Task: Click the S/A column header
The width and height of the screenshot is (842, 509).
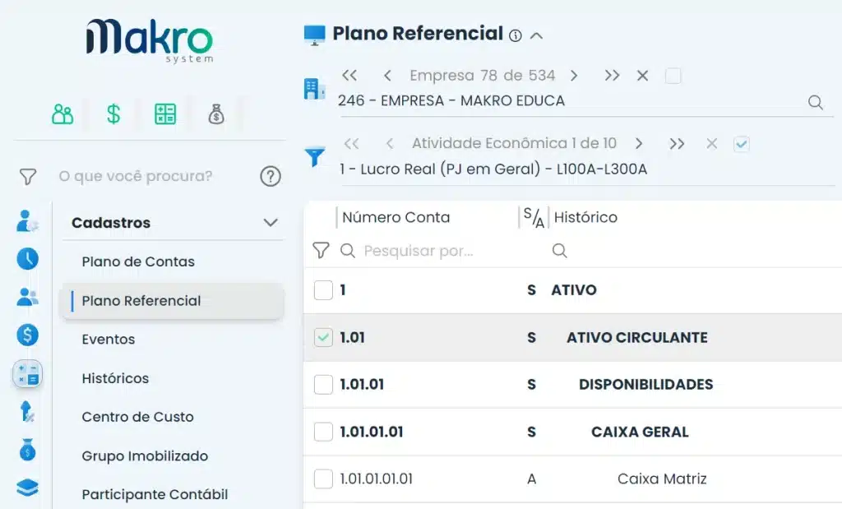Action: [x=534, y=217]
